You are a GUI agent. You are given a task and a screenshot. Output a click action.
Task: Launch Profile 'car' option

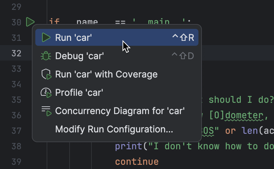(79, 93)
